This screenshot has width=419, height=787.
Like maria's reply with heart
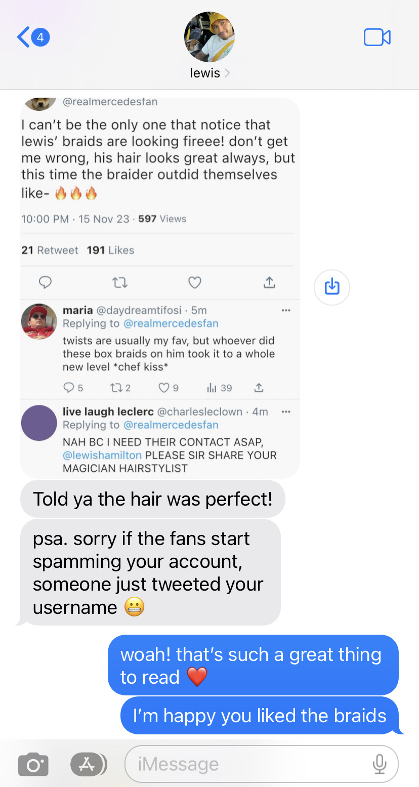(x=164, y=388)
